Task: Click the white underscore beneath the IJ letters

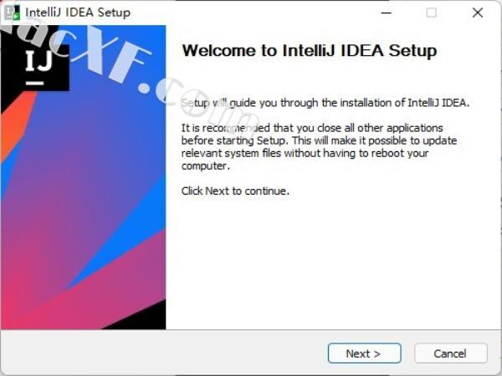Action: (34, 83)
